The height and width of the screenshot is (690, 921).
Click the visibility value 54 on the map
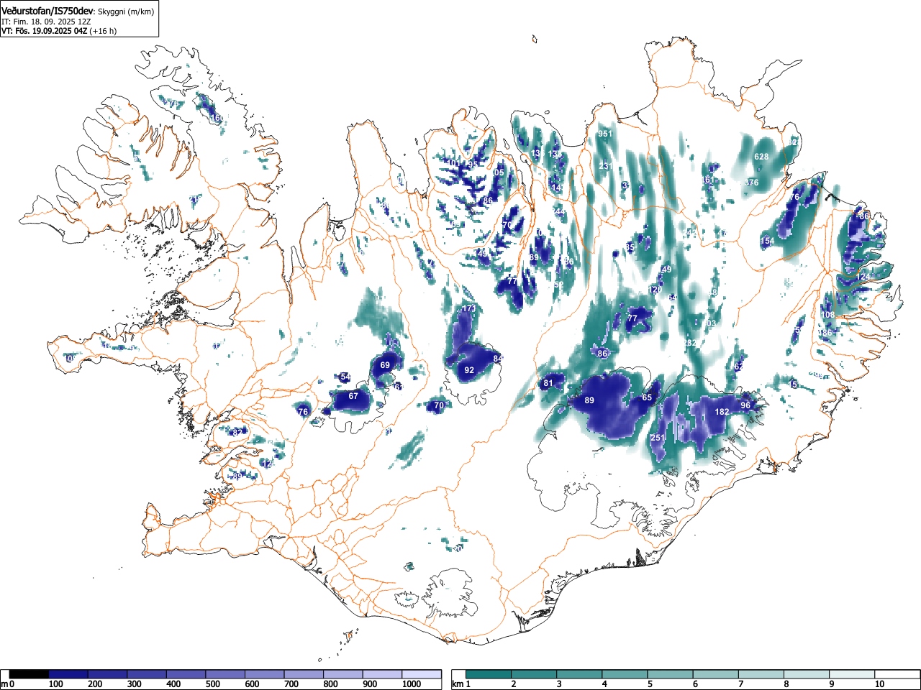(345, 377)
